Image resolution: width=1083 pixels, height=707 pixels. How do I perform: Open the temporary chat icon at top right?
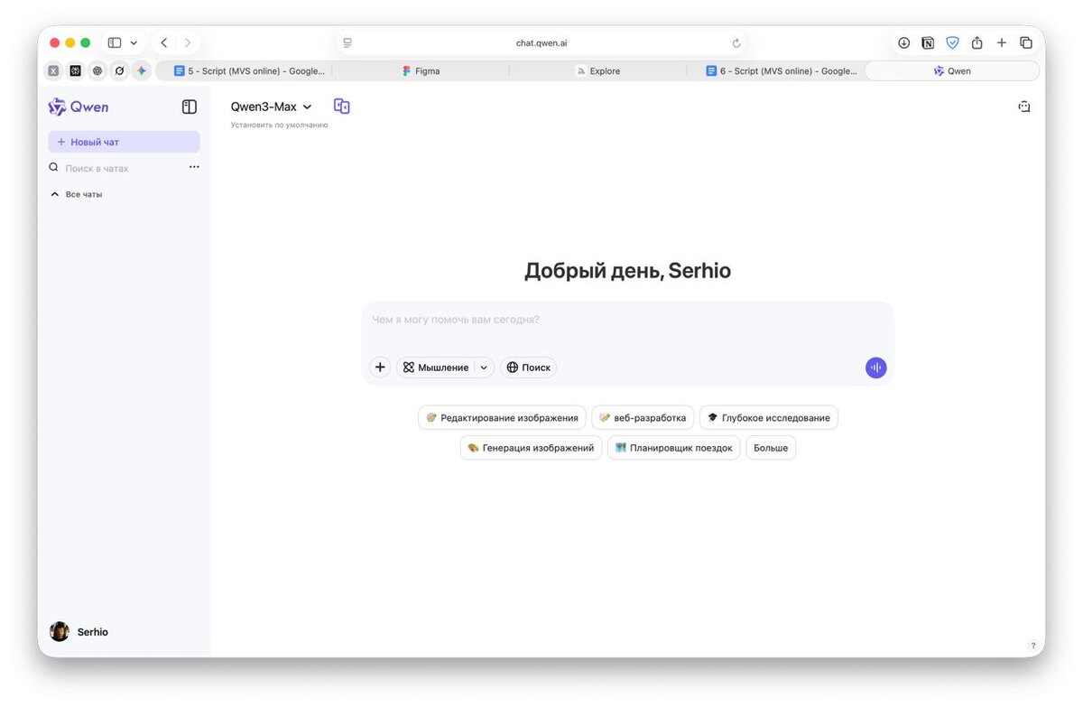tap(1024, 107)
